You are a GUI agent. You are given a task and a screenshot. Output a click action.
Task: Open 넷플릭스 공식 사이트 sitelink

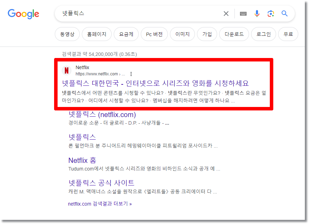point(101,183)
